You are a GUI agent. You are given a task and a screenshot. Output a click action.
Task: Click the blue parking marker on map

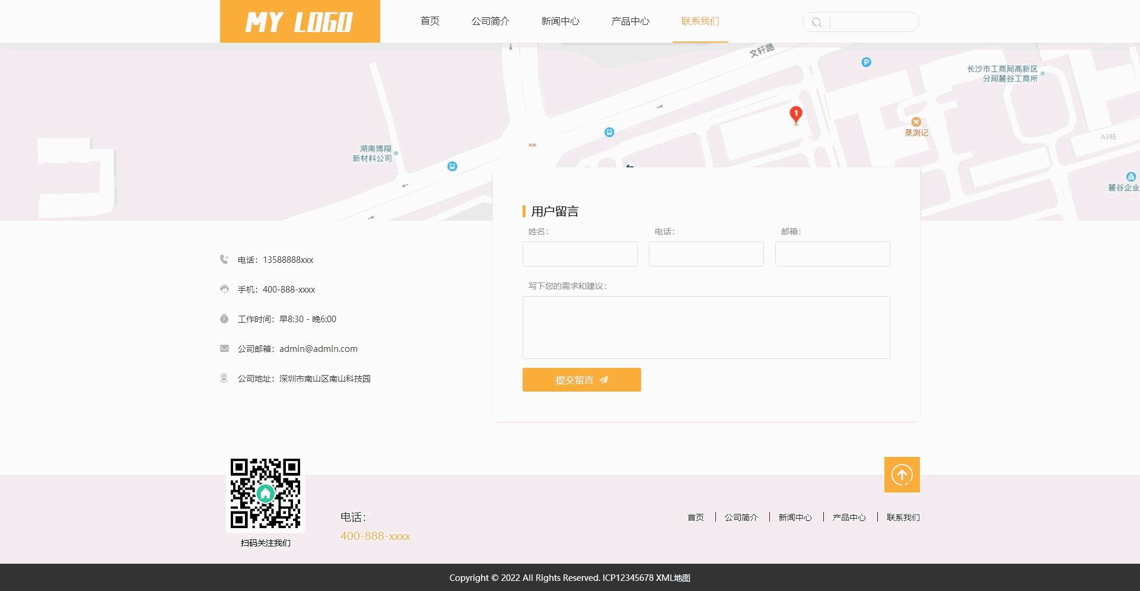coord(866,62)
